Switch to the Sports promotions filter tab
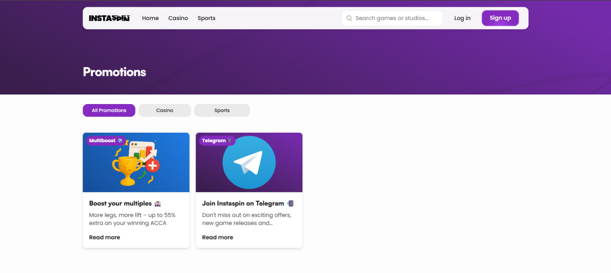The image size is (611, 273). pyautogui.click(x=222, y=110)
